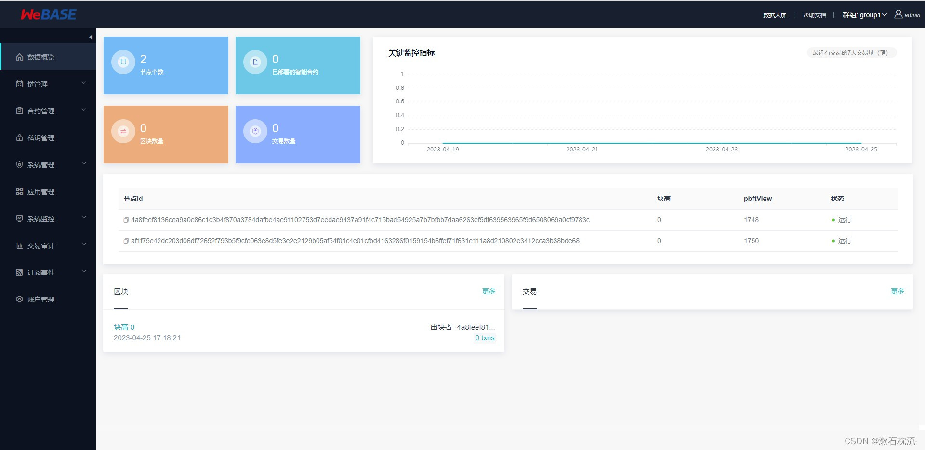This screenshot has width=925, height=450.
Task: Open 私钥管理 menu item
Action: pos(48,138)
